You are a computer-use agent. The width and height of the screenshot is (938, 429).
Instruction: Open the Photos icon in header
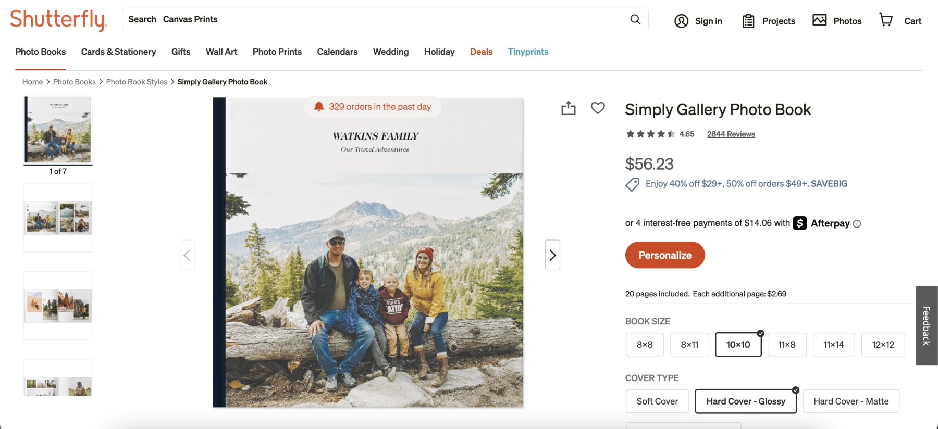tap(819, 20)
